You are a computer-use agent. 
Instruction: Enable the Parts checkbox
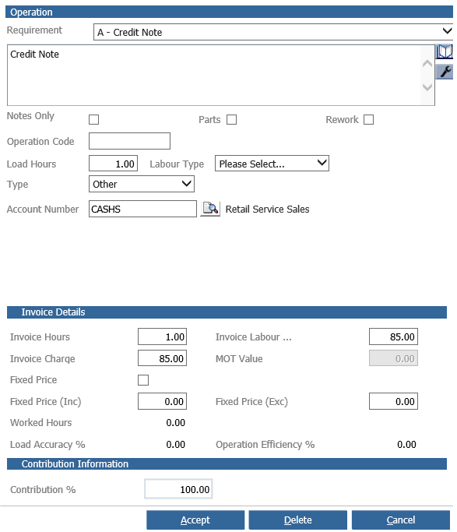231,119
